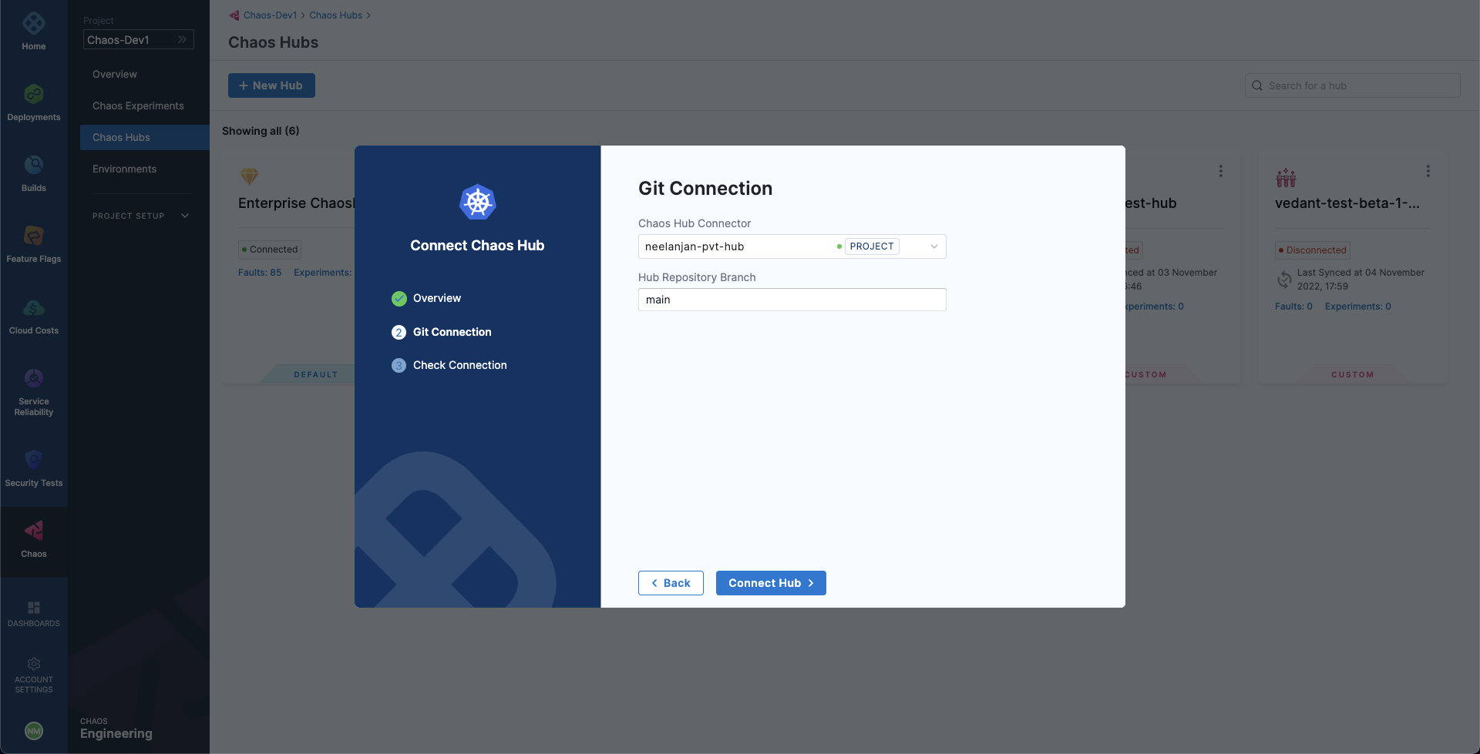The image size is (1480, 754).
Task: Click the Connect Hub button
Action: pyautogui.click(x=770, y=583)
